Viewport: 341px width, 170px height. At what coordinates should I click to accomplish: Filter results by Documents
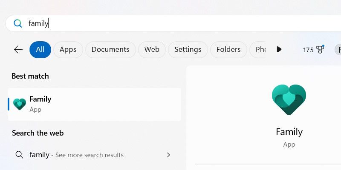tap(110, 50)
